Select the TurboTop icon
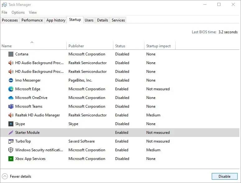The width and height of the screenshot is (241, 183). [x=11, y=141]
